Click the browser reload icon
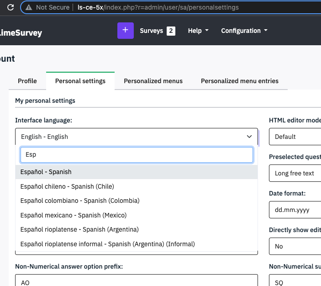321x286 pixels. [11, 7]
